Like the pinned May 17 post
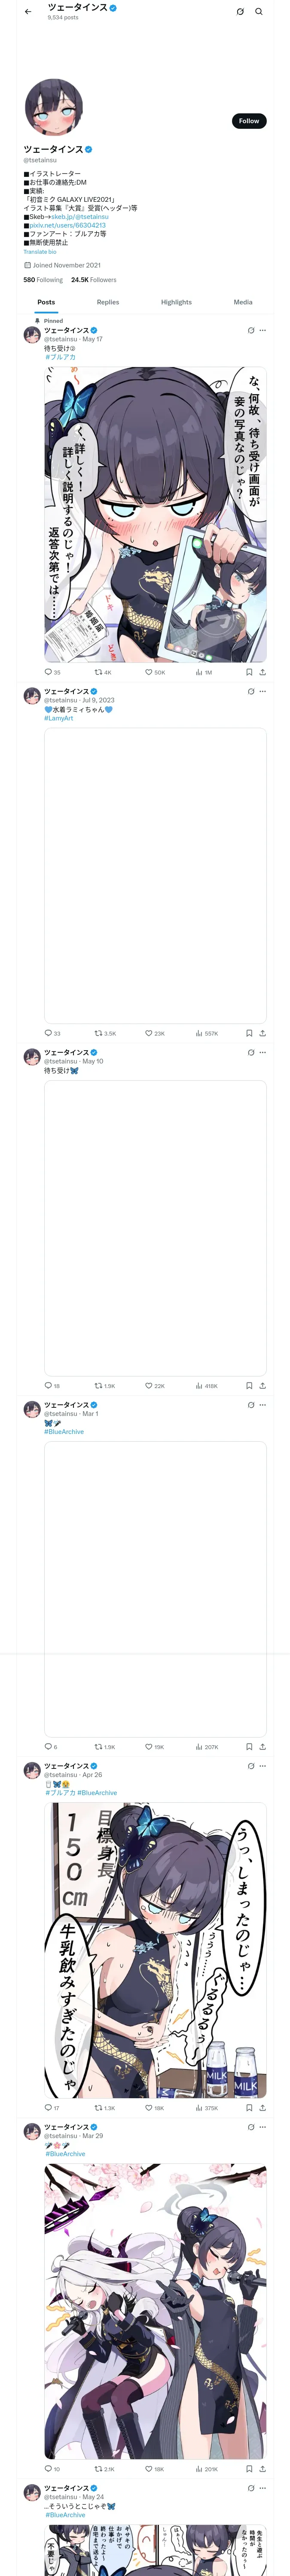The width and height of the screenshot is (290, 2576). point(149,672)
